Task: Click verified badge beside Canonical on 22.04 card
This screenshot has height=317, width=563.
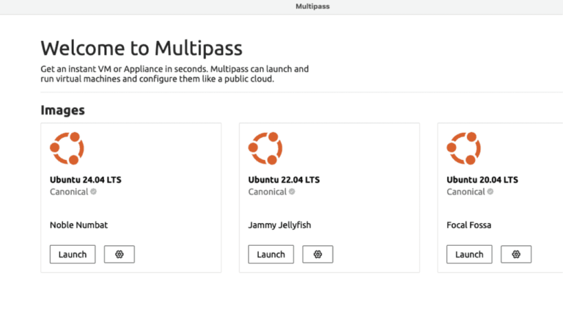Action: [x=292, y=192]
